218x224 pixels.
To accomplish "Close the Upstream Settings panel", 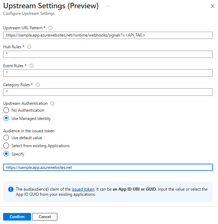I will click(x=212, y=6).
